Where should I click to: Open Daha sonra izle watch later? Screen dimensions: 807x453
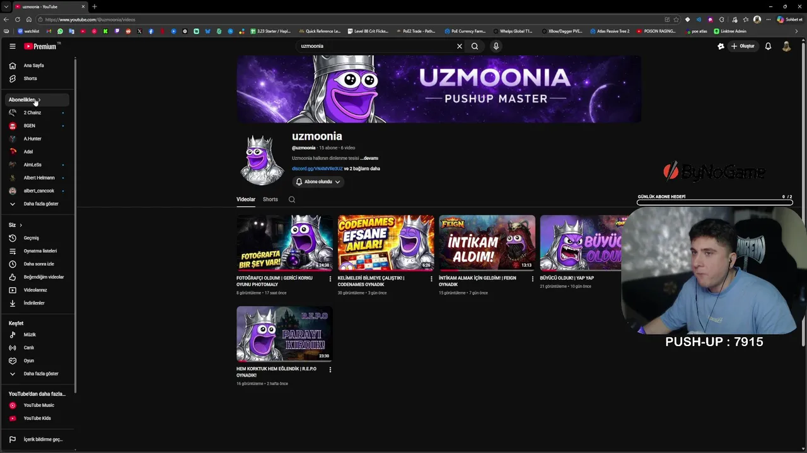click(38, 264)
